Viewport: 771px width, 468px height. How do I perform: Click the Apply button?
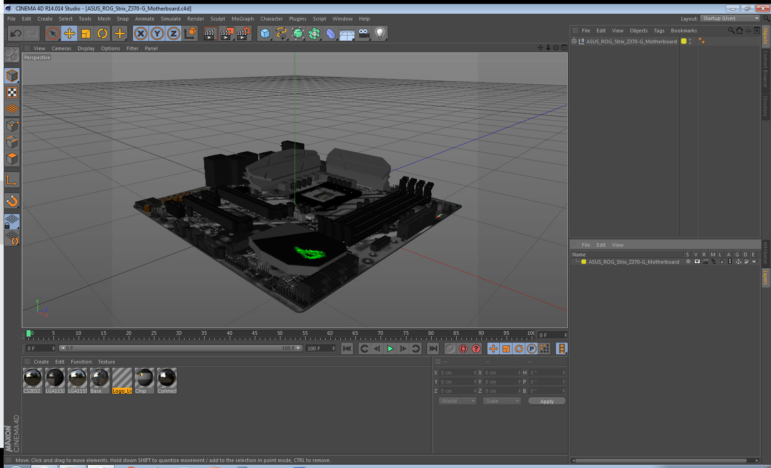click(547, 401)
